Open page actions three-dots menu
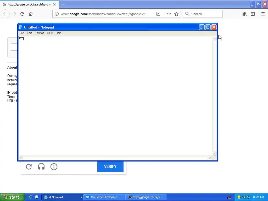 pyautogui.click(x=169, y=14)
